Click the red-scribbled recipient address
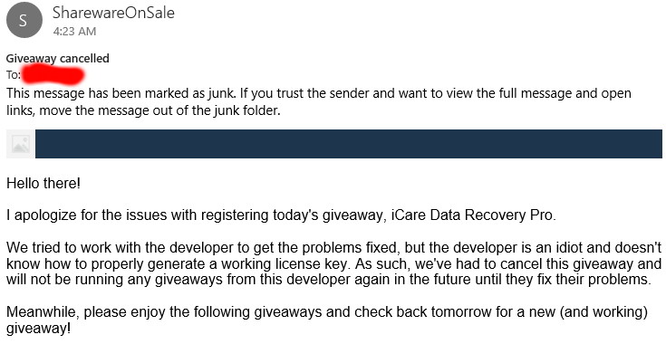 coord(53,75)
